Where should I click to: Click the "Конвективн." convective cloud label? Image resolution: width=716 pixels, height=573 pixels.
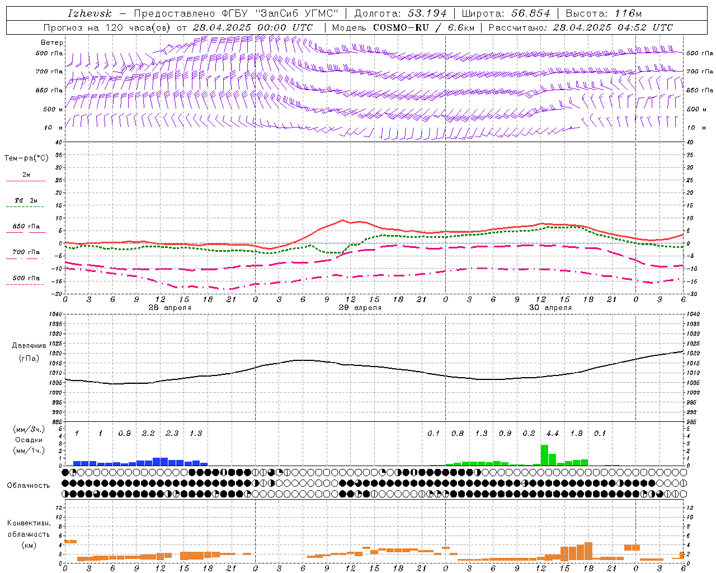coord(29,523)
